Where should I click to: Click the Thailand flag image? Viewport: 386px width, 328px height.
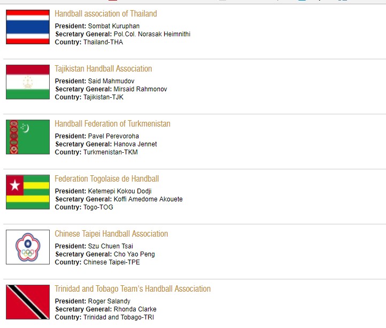pos(28,27)
